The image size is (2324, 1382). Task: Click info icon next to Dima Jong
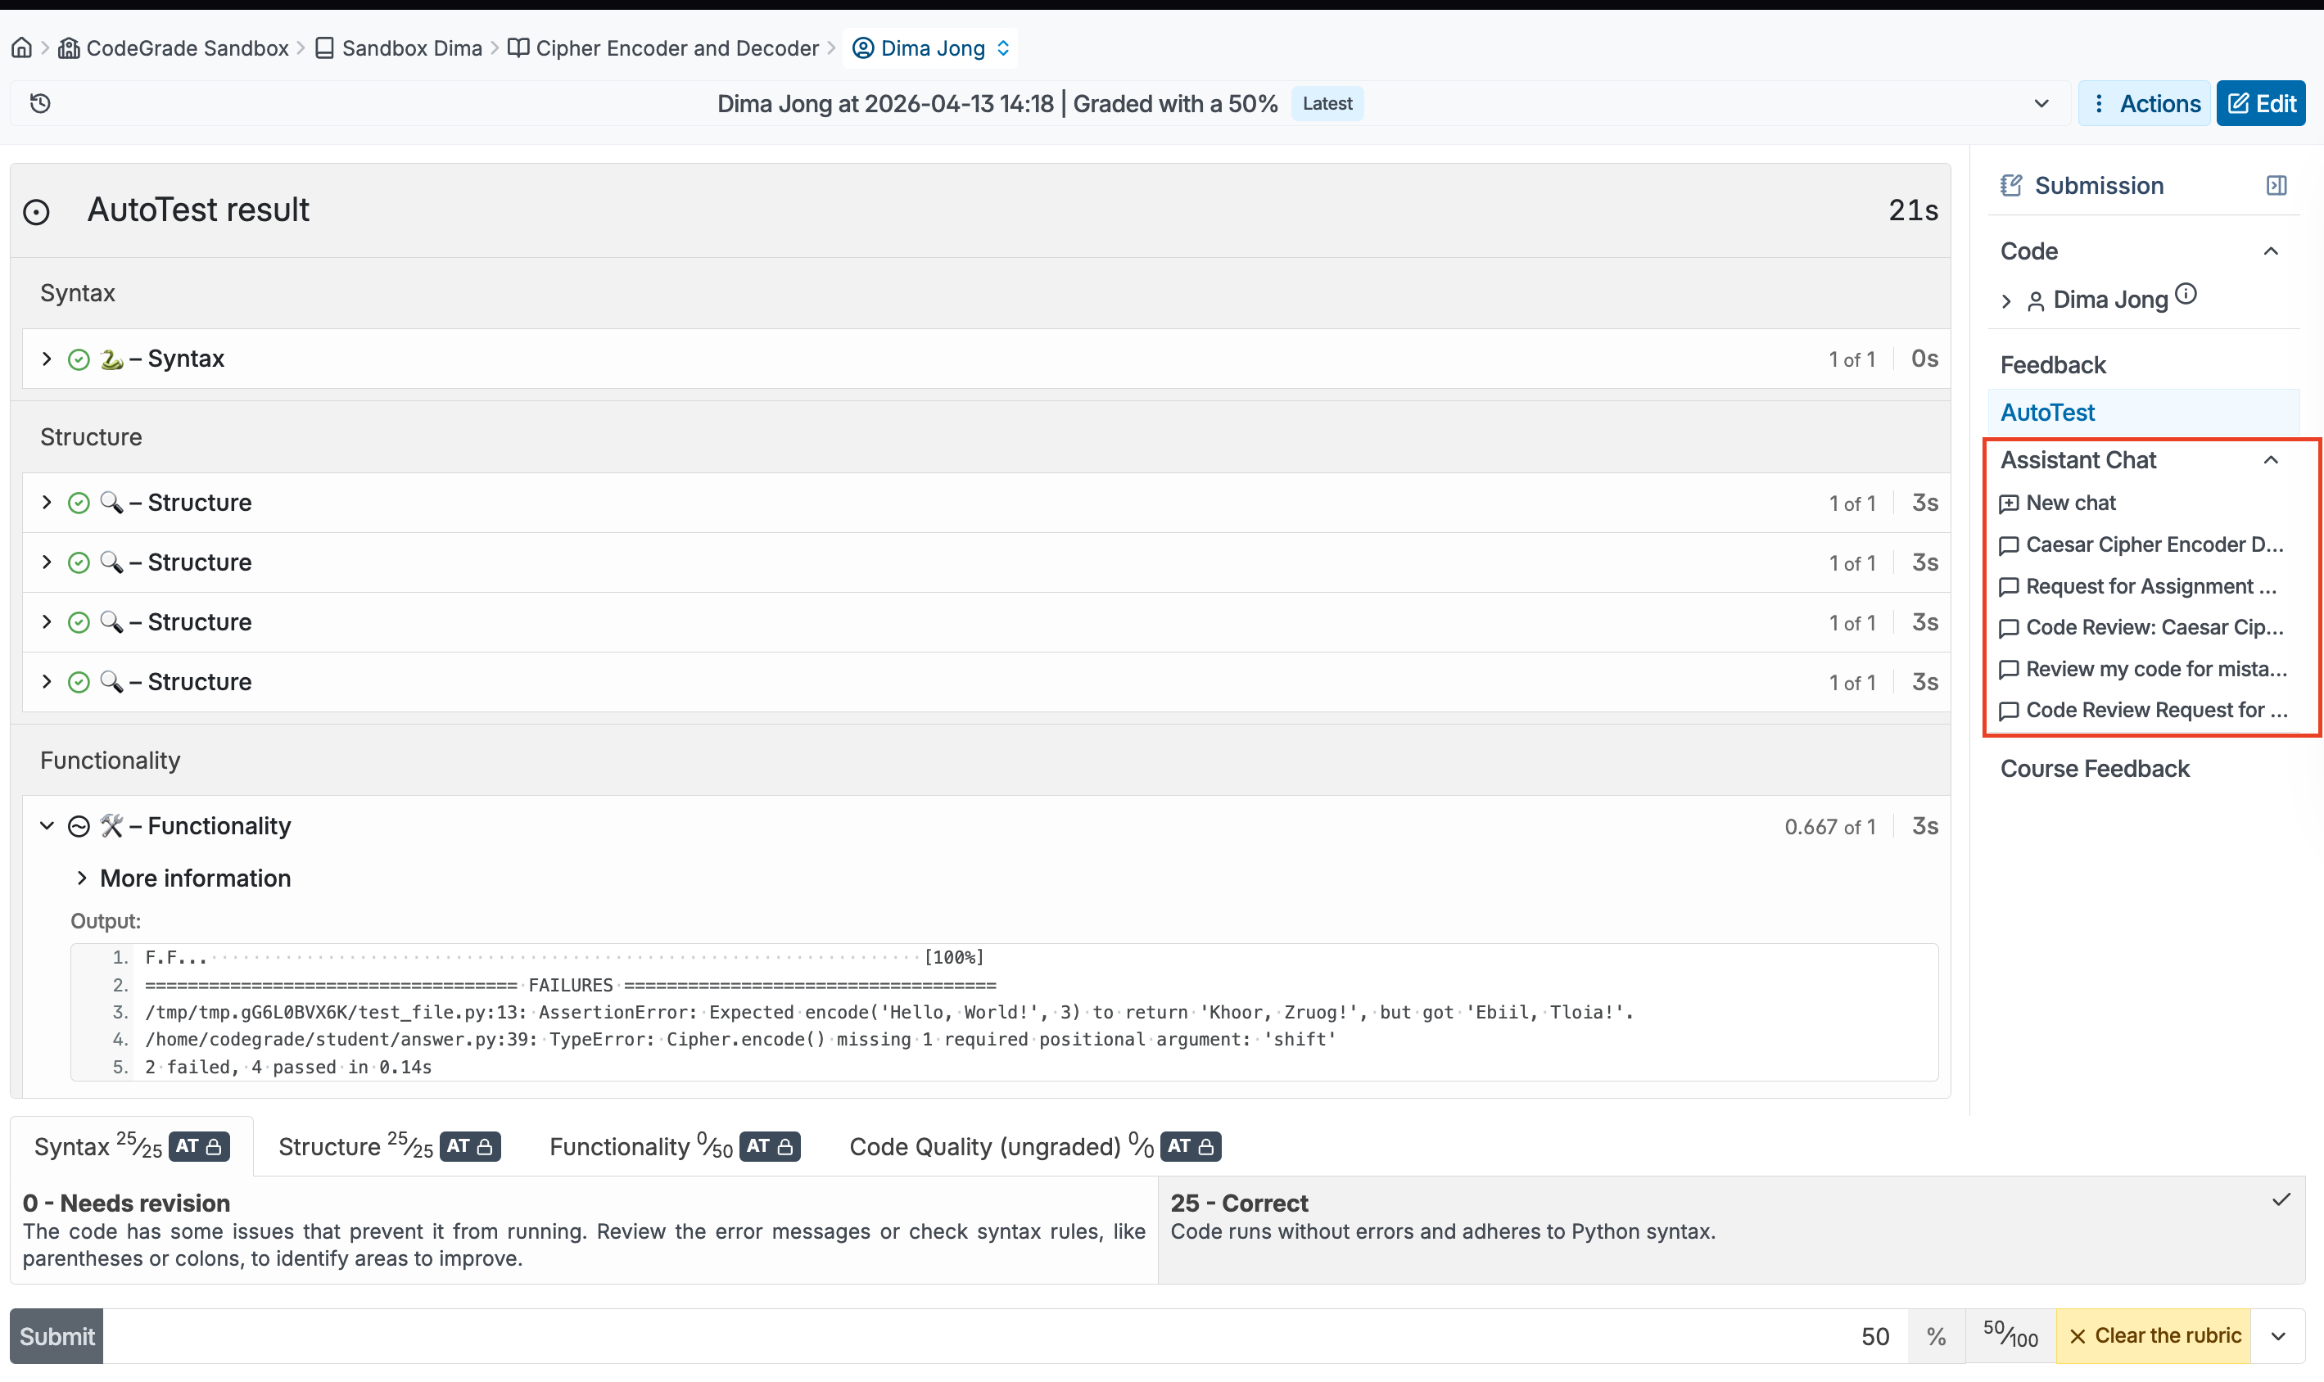click(2186, 296)
